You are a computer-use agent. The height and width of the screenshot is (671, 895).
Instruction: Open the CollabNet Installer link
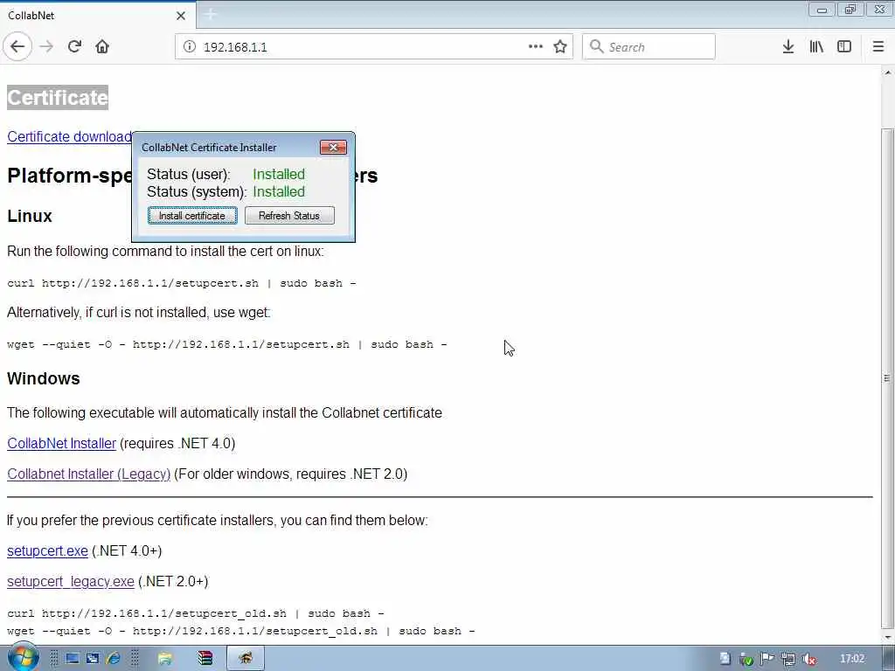tap(62, 443)
